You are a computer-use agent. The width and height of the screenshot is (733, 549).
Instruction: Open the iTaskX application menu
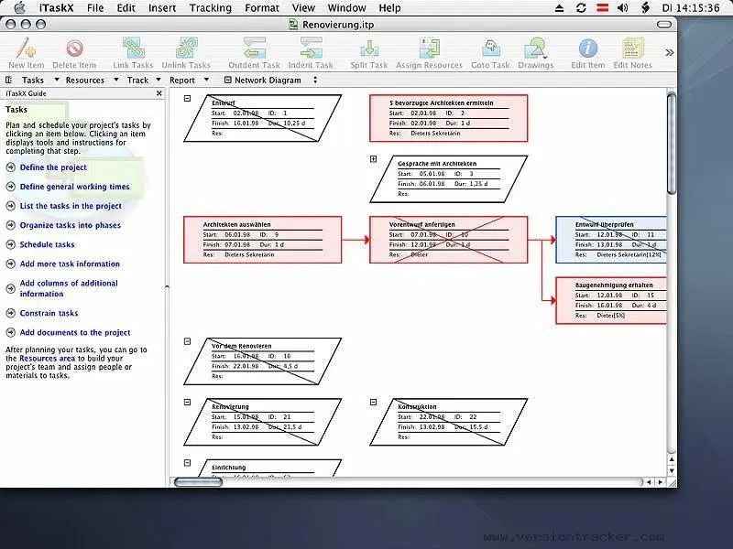56,8
